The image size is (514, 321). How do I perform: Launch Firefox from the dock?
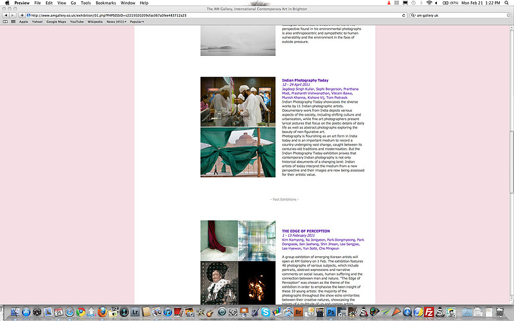click(x=102, y=312)
